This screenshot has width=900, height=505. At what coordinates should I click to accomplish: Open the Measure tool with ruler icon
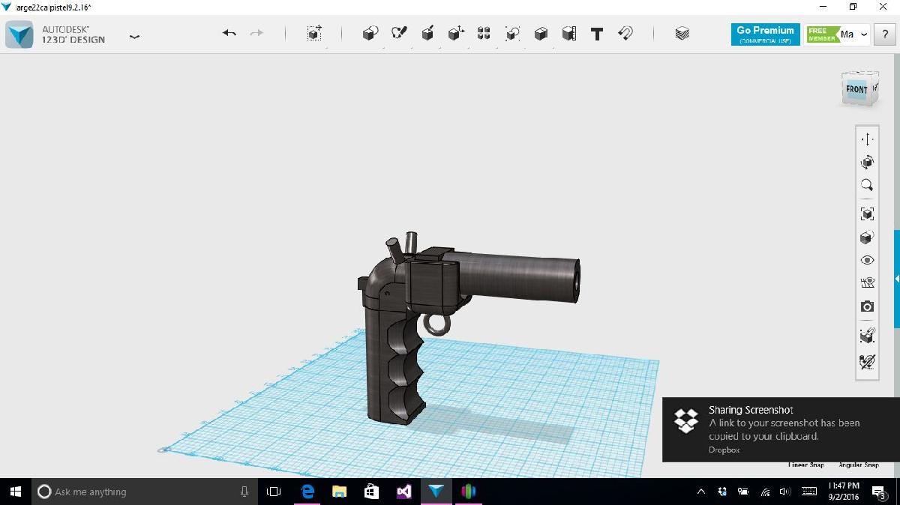click(x=568, y=34)
